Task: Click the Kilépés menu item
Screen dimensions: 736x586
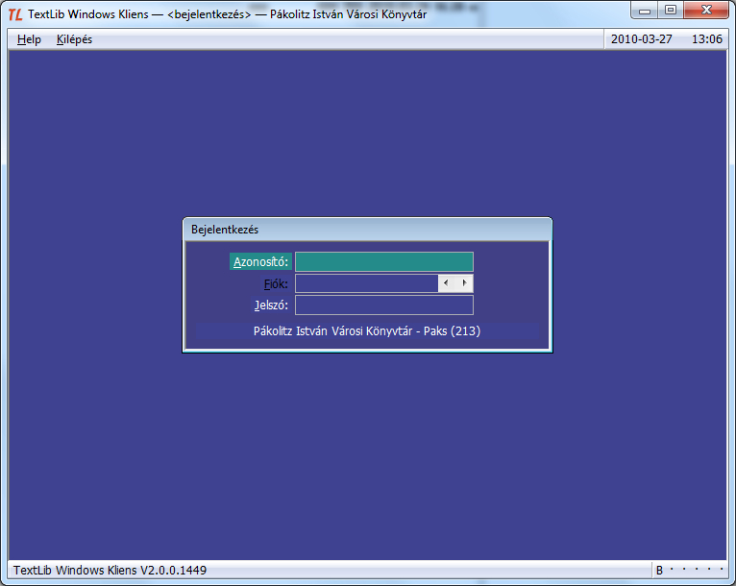Action: pos(75,39)
